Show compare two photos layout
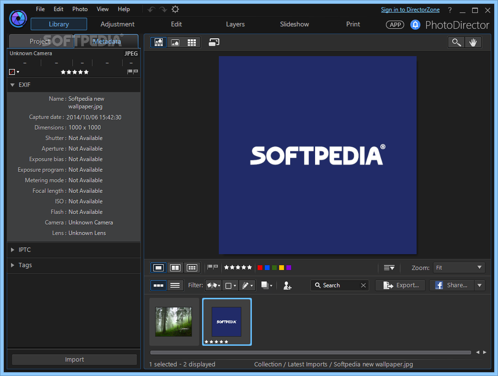The image size is (498, 376). 175,268
